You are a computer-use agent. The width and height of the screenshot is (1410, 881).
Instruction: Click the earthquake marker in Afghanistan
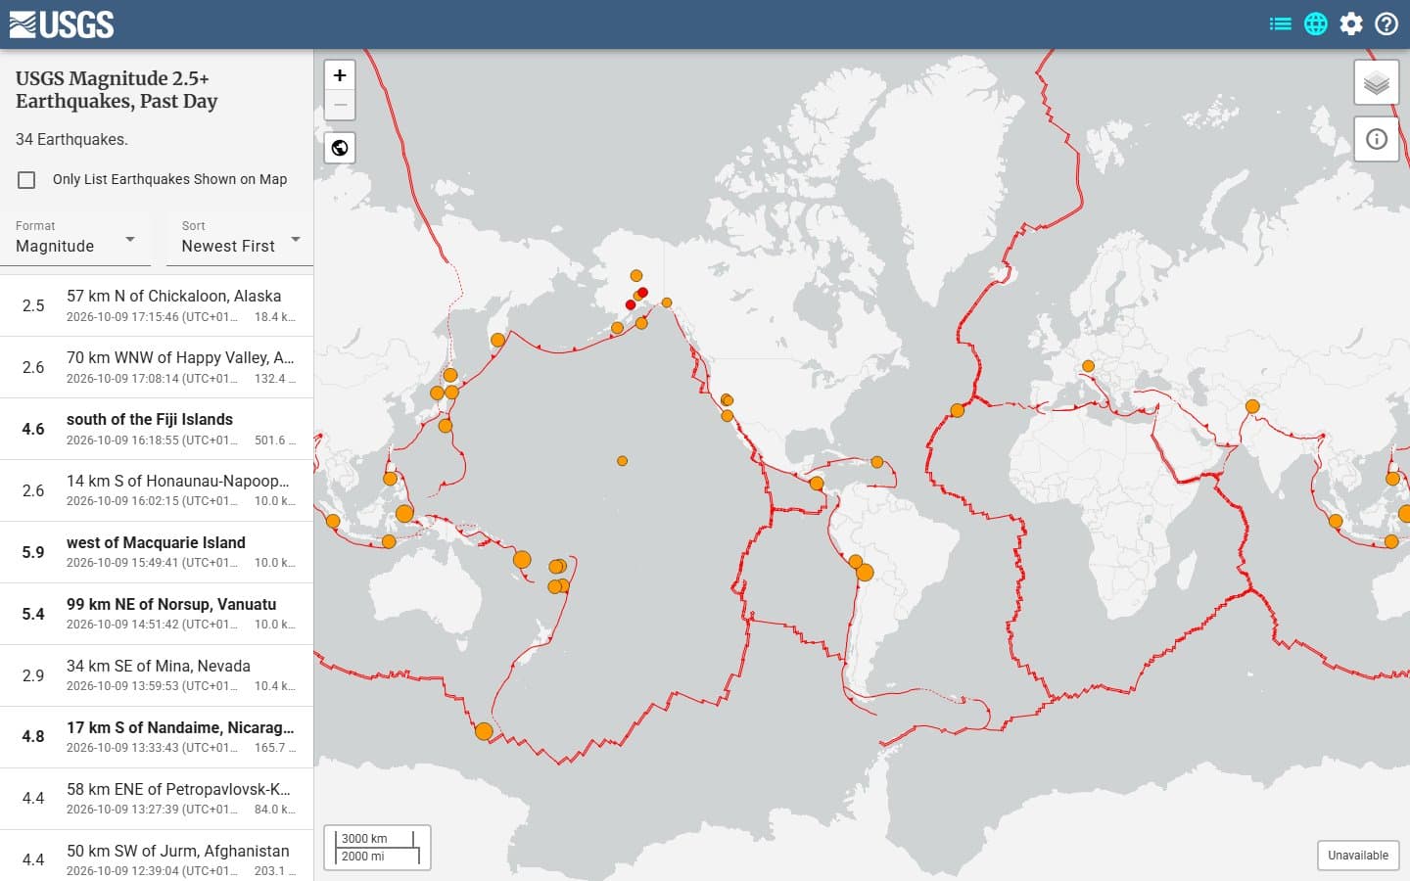pyautogui.click(x=1252, y=406)
